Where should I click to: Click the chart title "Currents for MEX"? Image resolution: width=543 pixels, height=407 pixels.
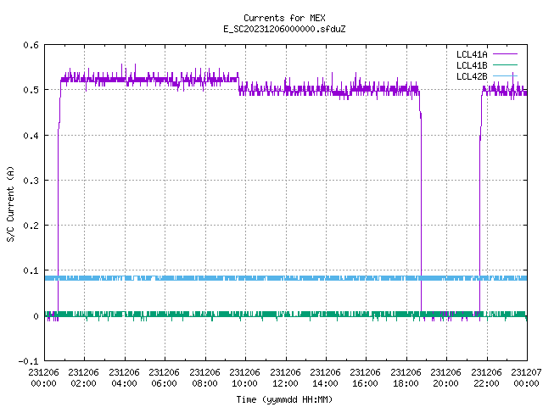click(x=284, y=18)
